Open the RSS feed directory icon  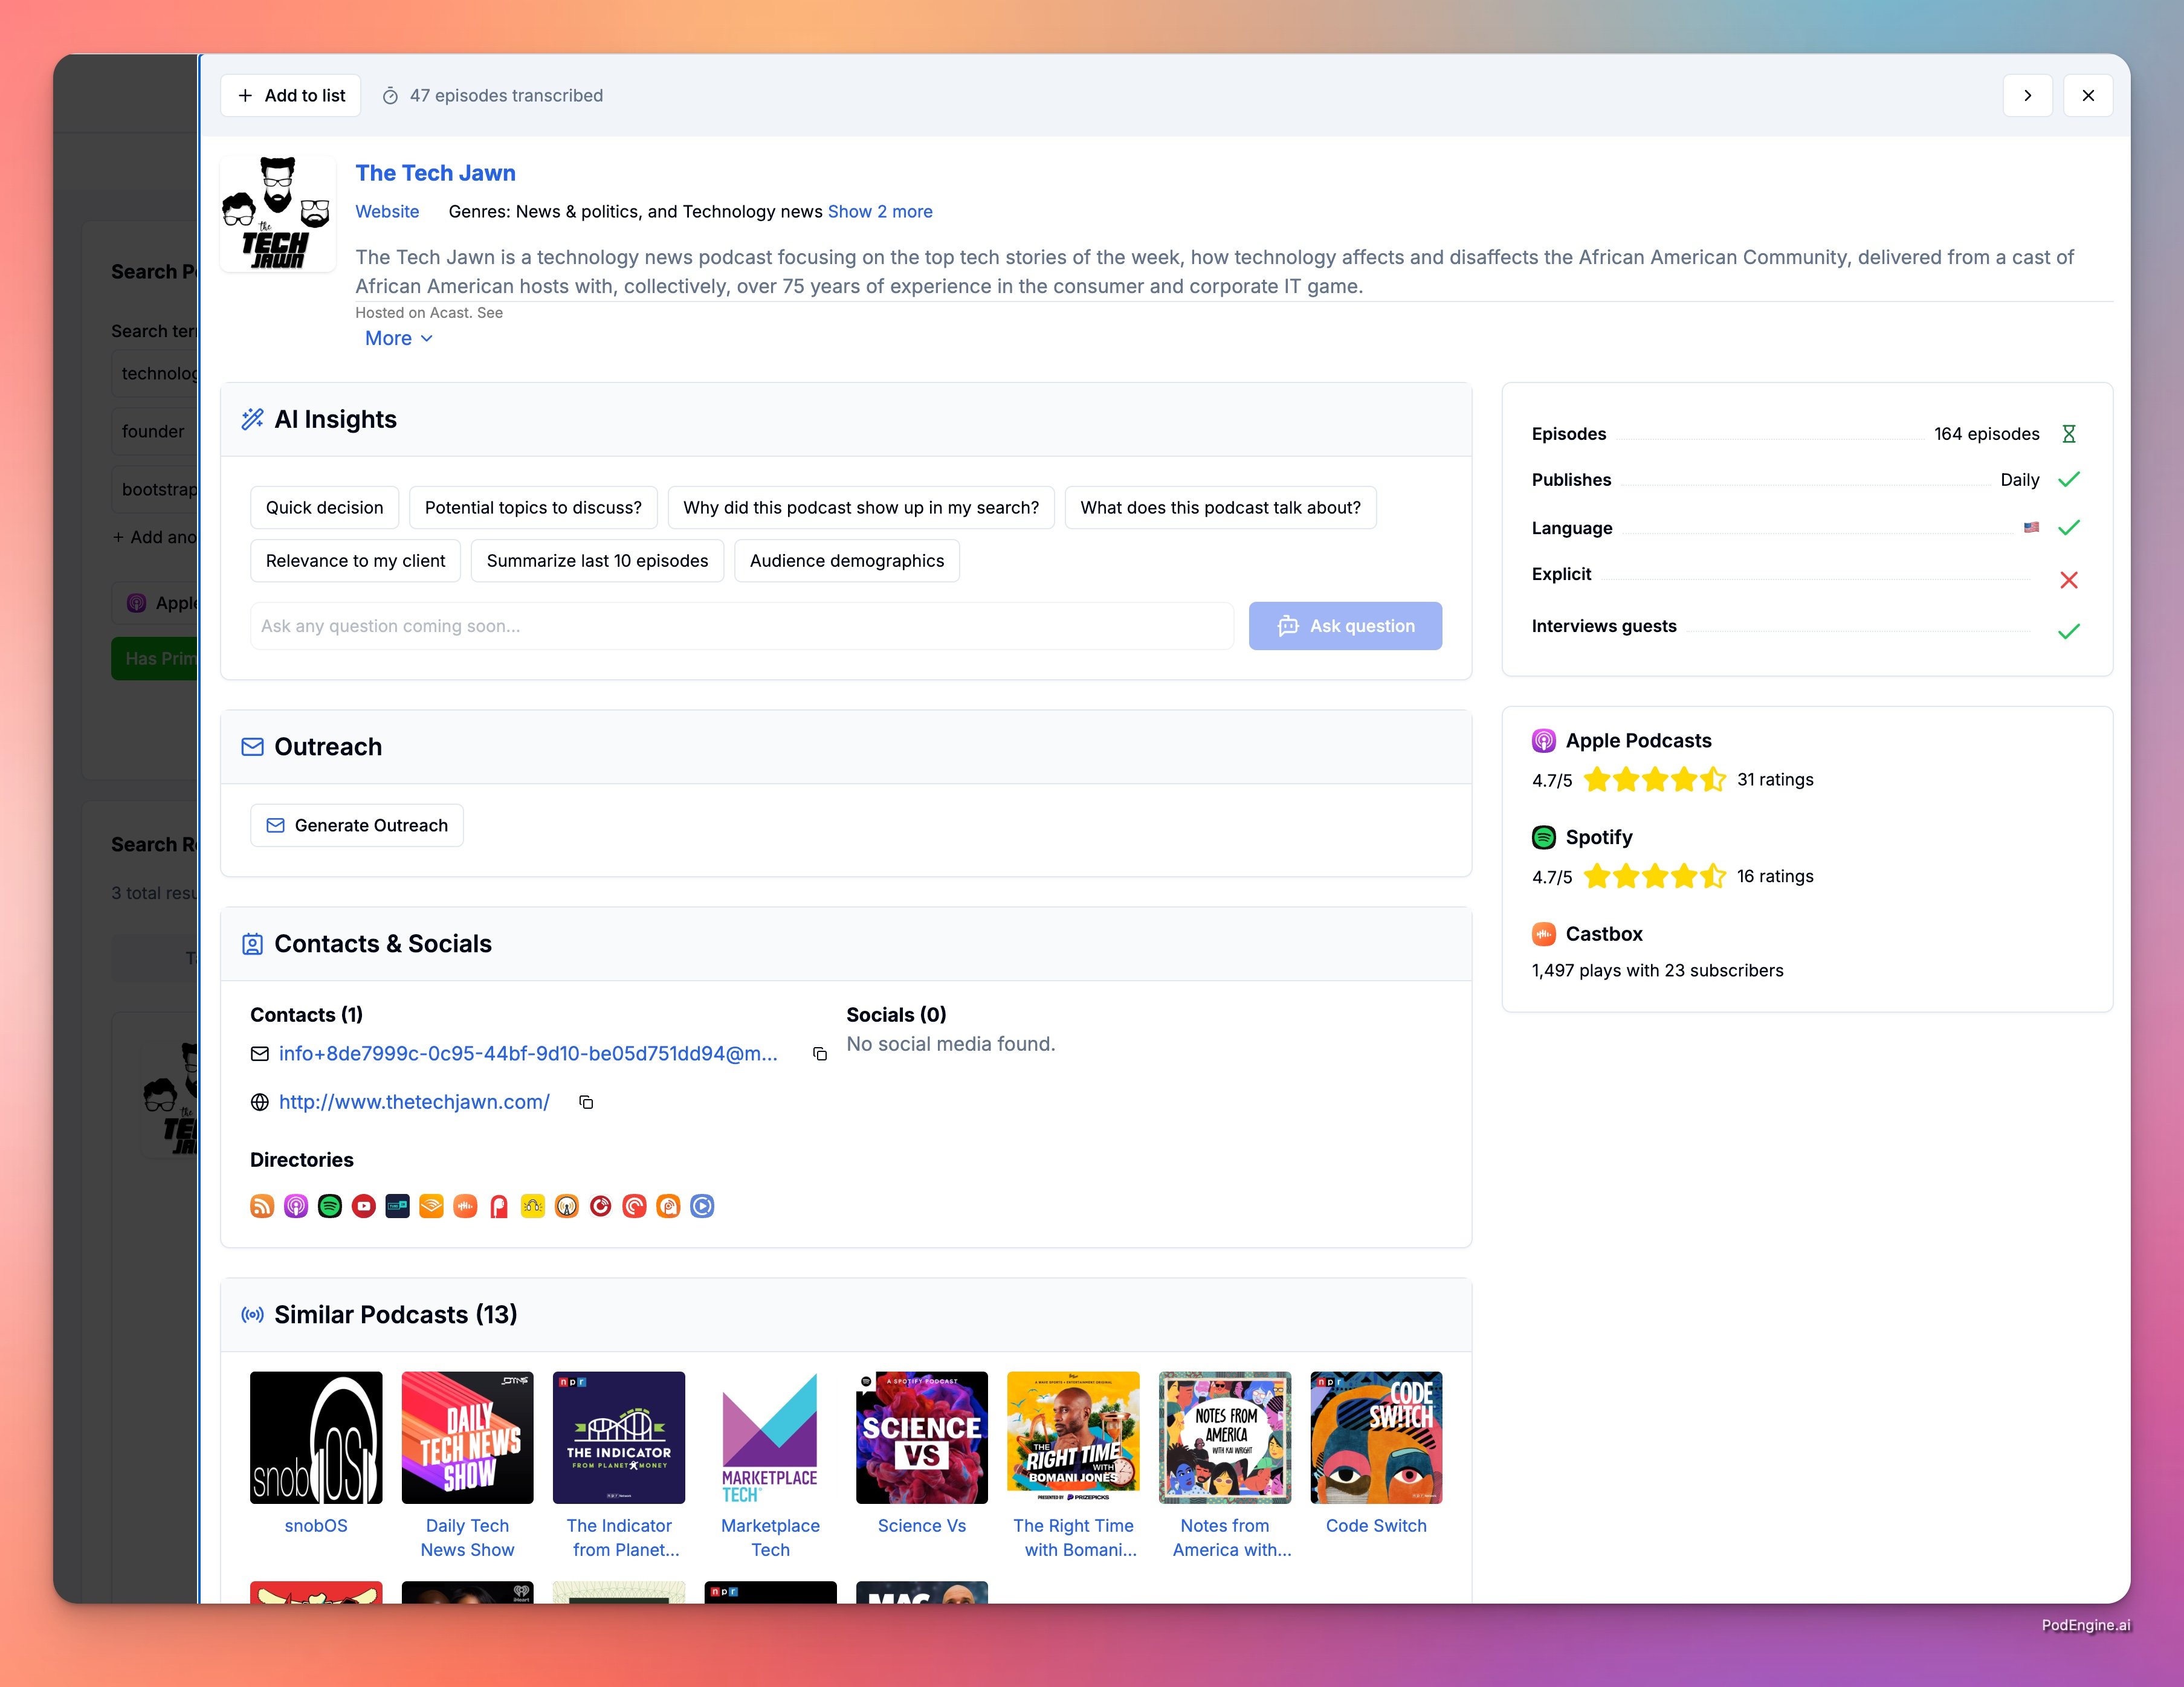262,1206
